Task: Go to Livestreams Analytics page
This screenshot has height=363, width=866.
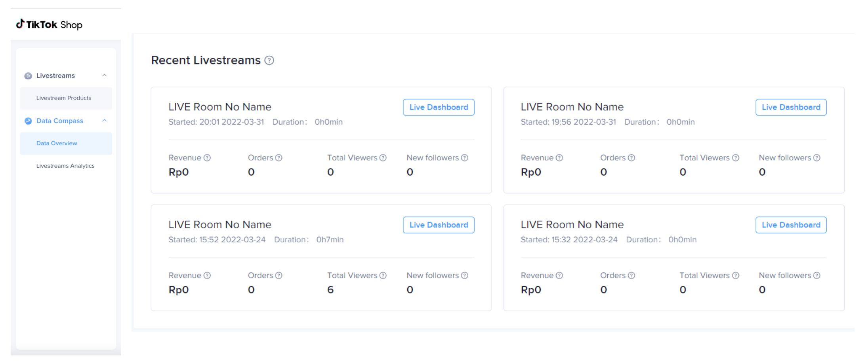Action: (x=65, y=166)
